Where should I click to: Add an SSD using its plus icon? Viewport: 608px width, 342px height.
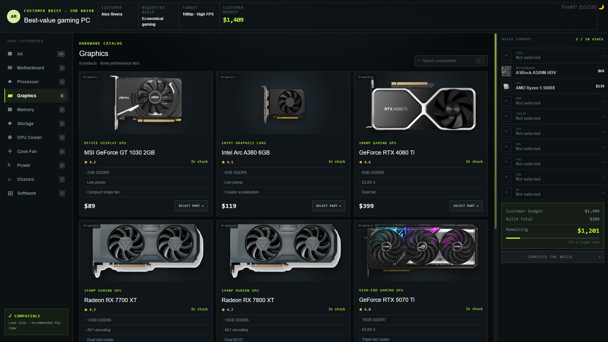point(506,132)
